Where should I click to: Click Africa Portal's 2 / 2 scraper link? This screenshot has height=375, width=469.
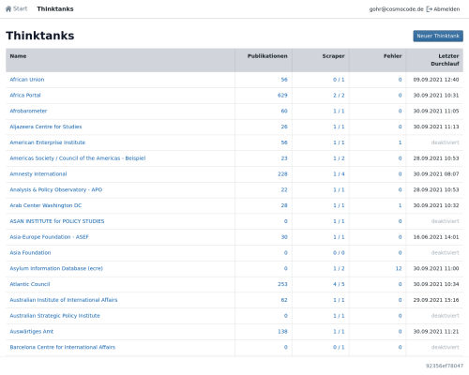pyautogui.click(x=339, y=95)
